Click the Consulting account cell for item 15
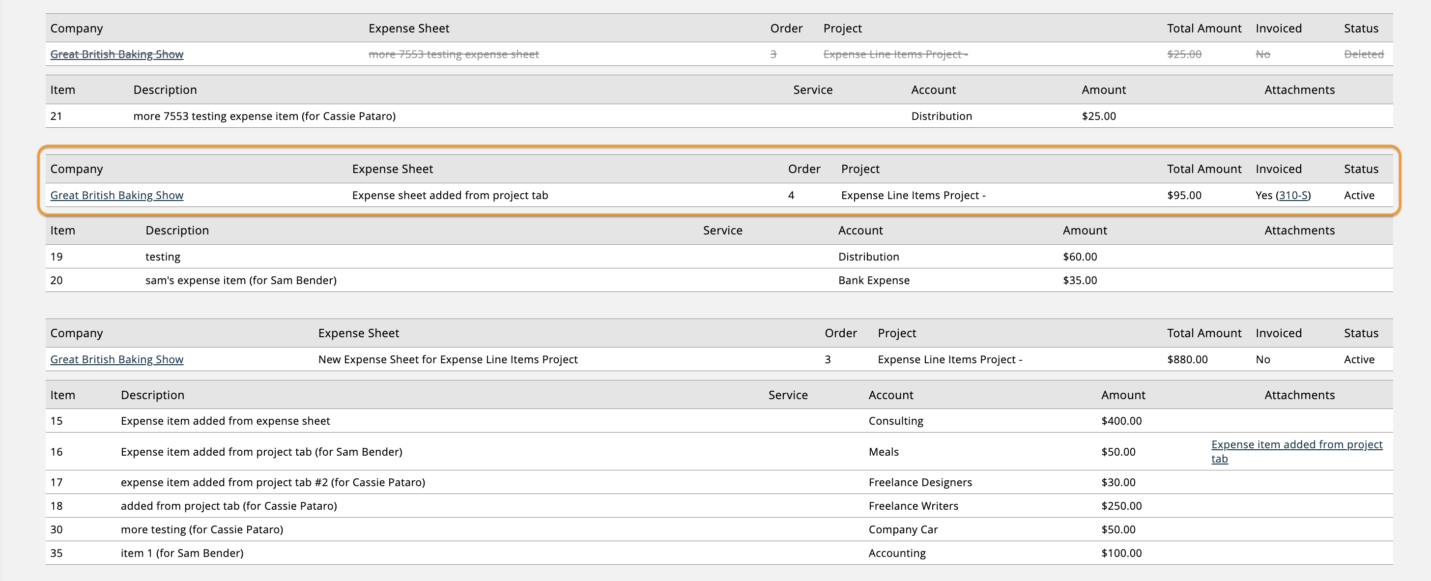The height and width of the screenshot is (581, 1431). pyautogui.click(x=895, y=420)
